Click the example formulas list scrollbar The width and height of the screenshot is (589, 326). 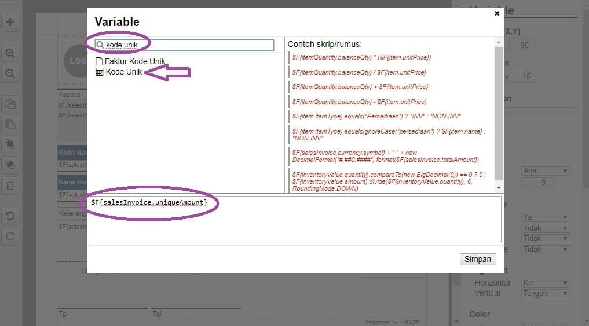pos(499,116)
